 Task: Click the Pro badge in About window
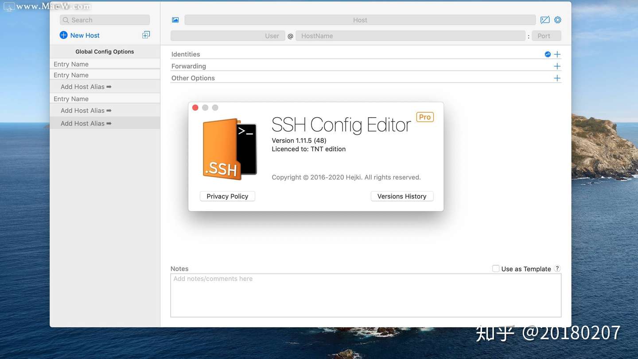pos(425,117)
